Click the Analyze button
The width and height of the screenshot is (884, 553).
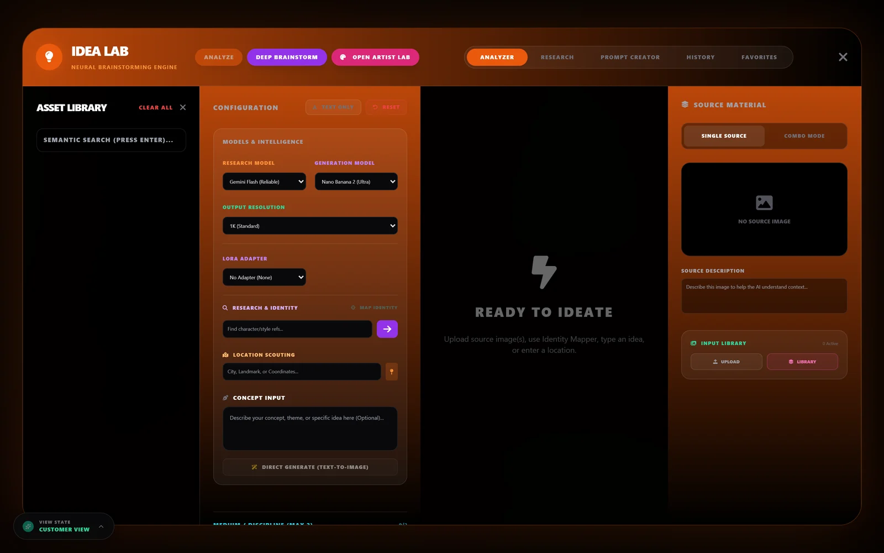219,57
